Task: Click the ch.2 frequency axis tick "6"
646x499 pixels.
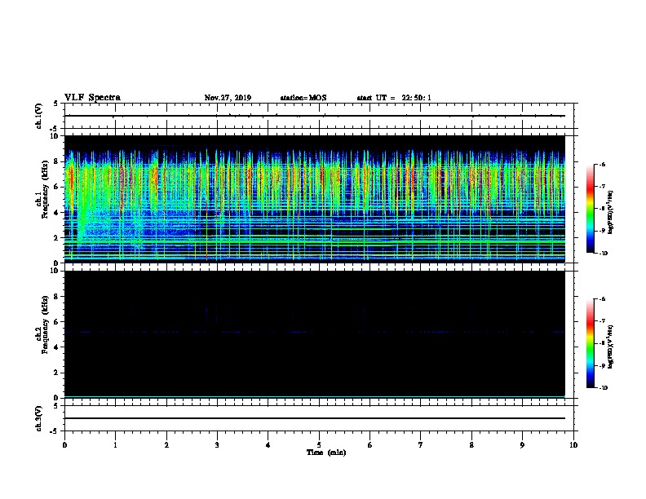Action: coord(57,322)
